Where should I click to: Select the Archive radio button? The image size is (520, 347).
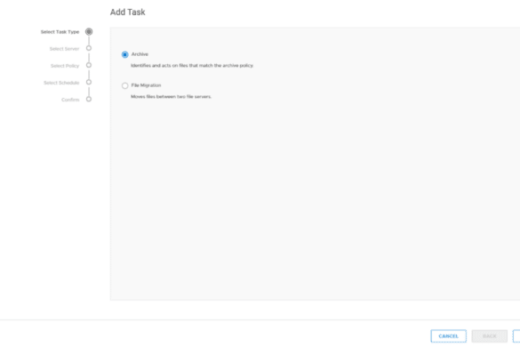coord(124,54)
